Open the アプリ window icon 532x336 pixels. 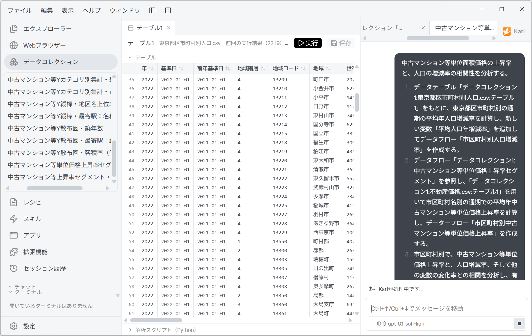pos(14,235)
